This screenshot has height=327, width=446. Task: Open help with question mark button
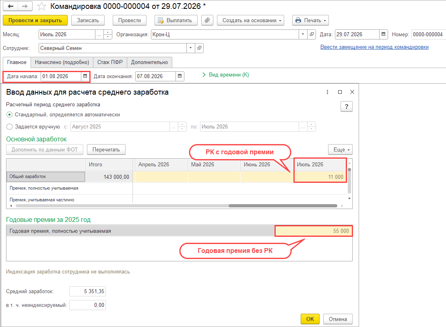347,106
